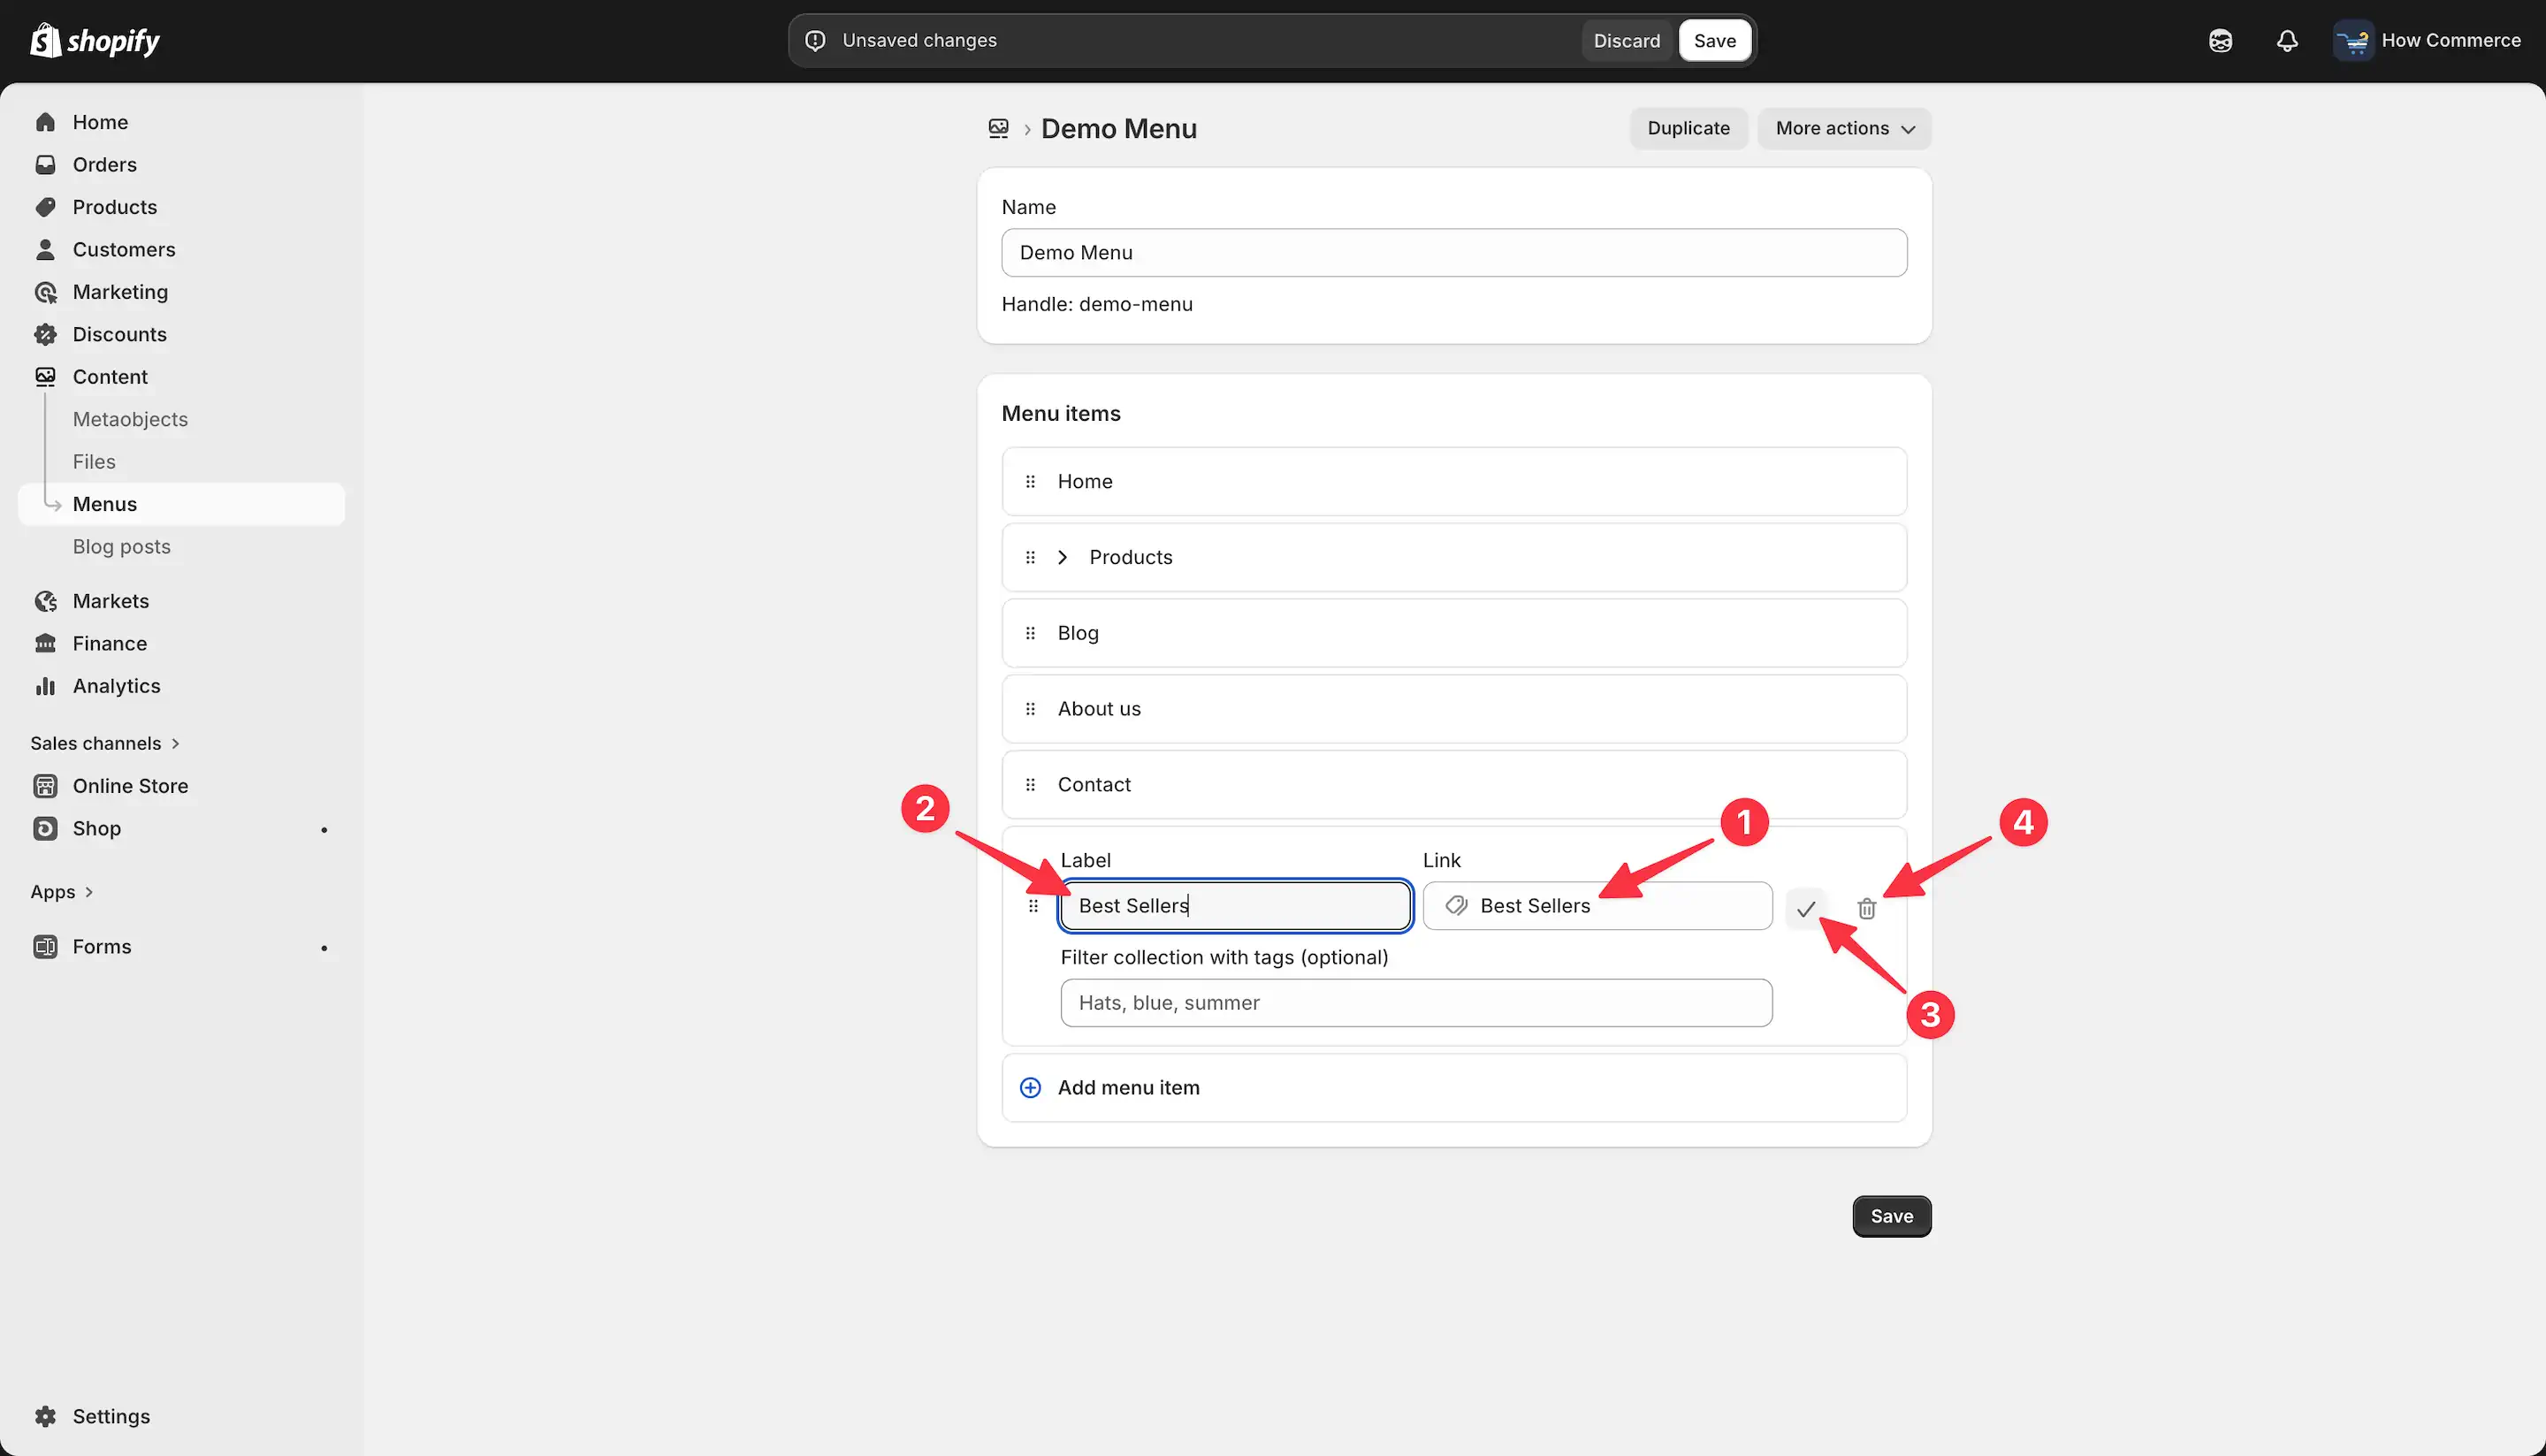Click the unsaved changes alert icon
The width and height of the screenshot is (2546, 1456).
click(x=815, y=41)
